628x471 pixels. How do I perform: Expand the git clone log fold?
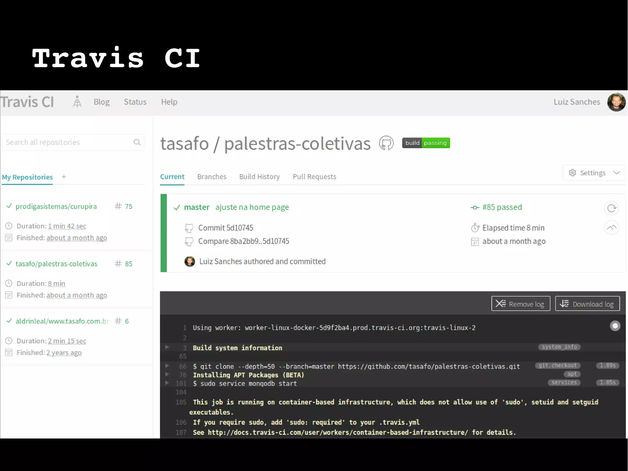[167, 365]
